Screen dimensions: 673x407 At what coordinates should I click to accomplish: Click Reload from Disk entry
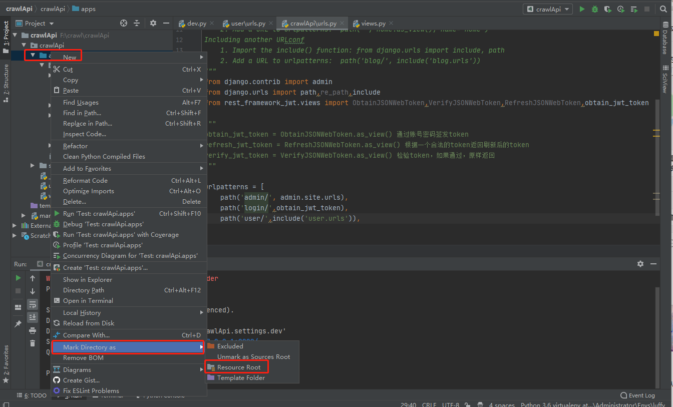tap(129, 323)
